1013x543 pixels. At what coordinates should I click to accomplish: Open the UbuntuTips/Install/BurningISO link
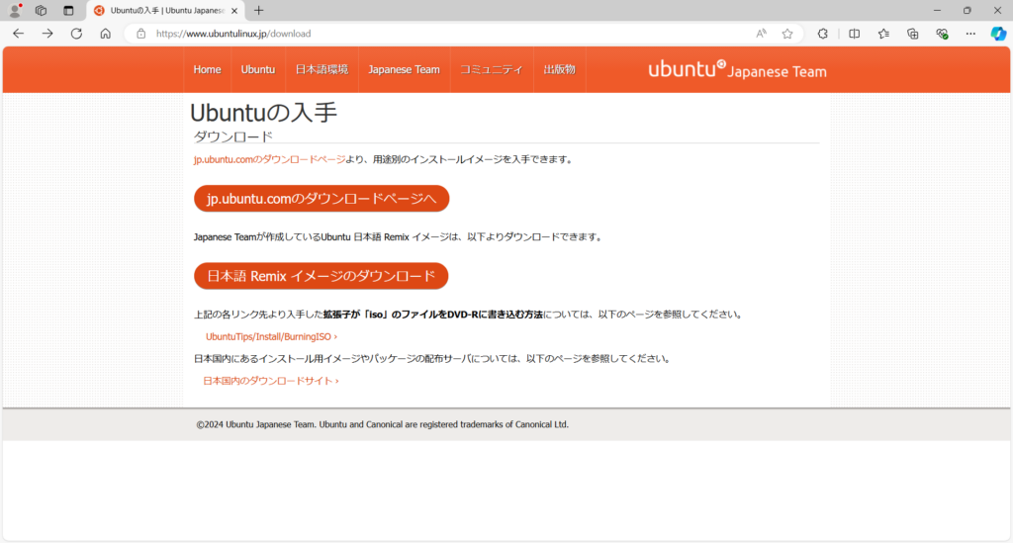pos(271,337)
